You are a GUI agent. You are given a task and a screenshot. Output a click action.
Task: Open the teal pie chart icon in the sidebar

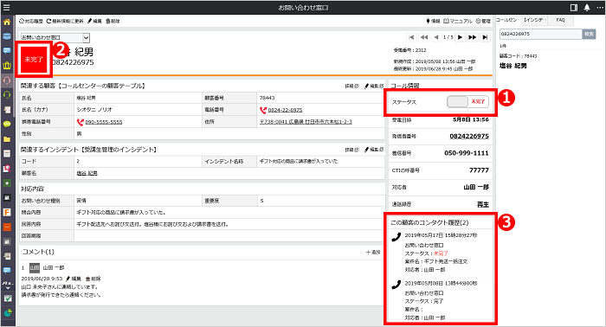point(7,312)
